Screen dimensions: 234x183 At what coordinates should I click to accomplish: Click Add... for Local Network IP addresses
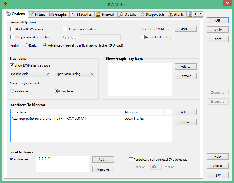tap(103, 160)
